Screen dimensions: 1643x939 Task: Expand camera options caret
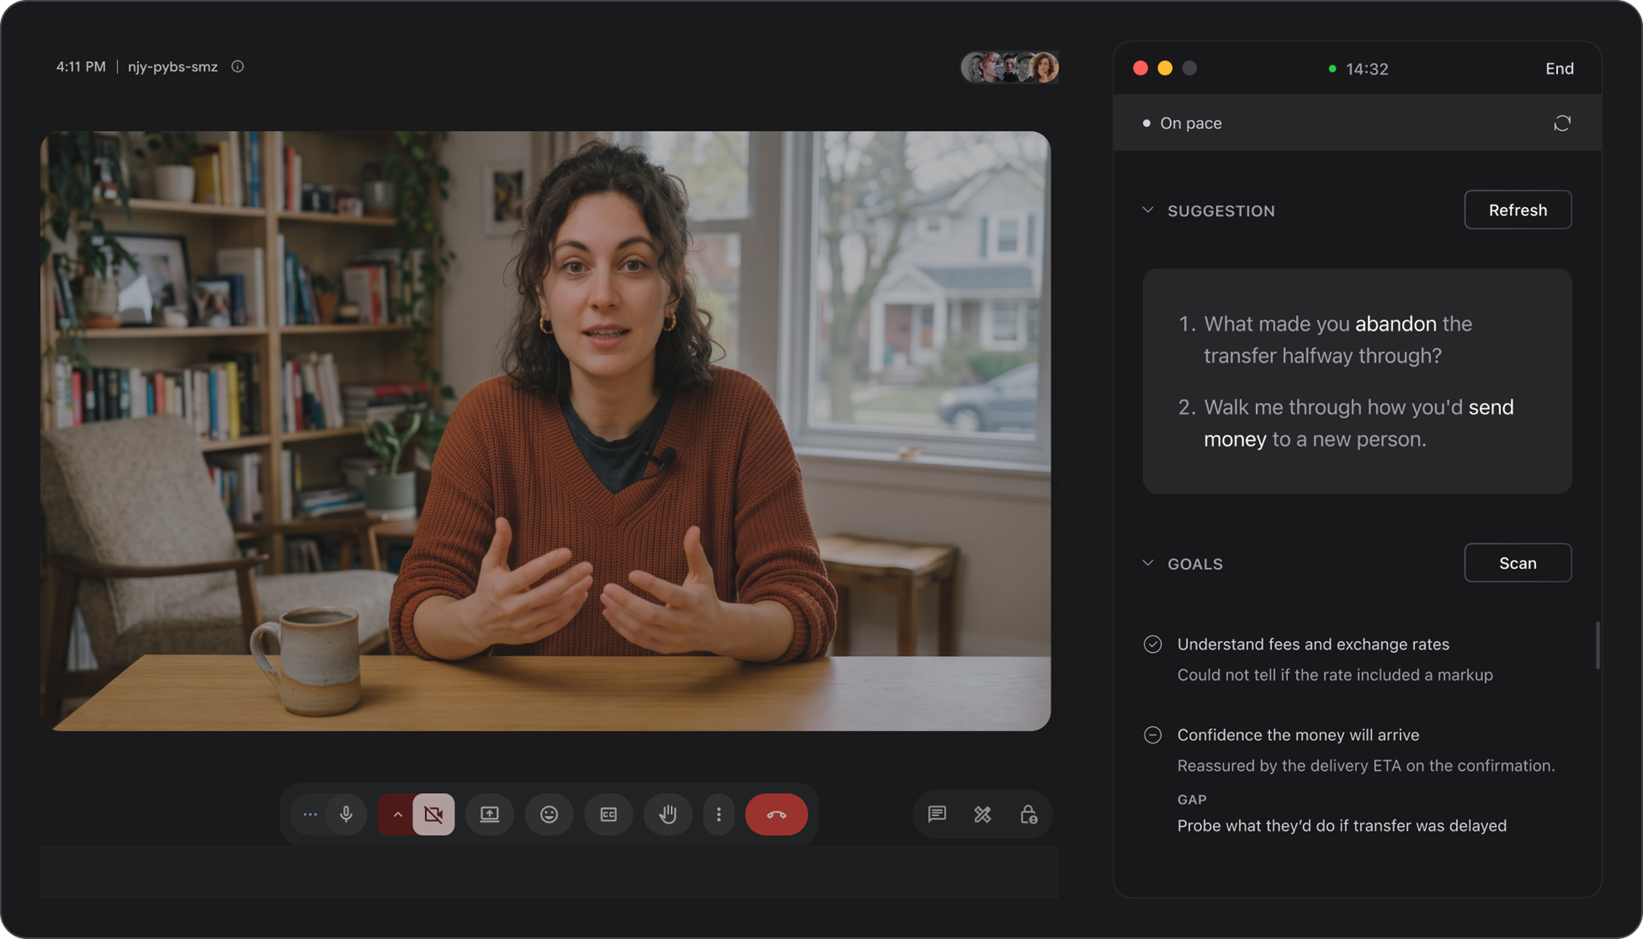click(x=397, y=814)
